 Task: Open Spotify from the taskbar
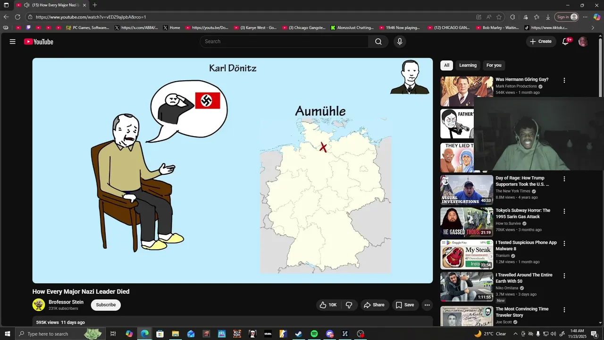[314, 334]
